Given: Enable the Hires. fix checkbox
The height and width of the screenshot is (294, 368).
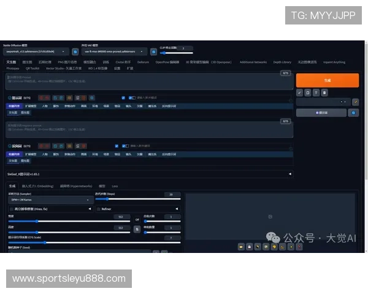Looking at the screenshot, I should click(11, 208).
